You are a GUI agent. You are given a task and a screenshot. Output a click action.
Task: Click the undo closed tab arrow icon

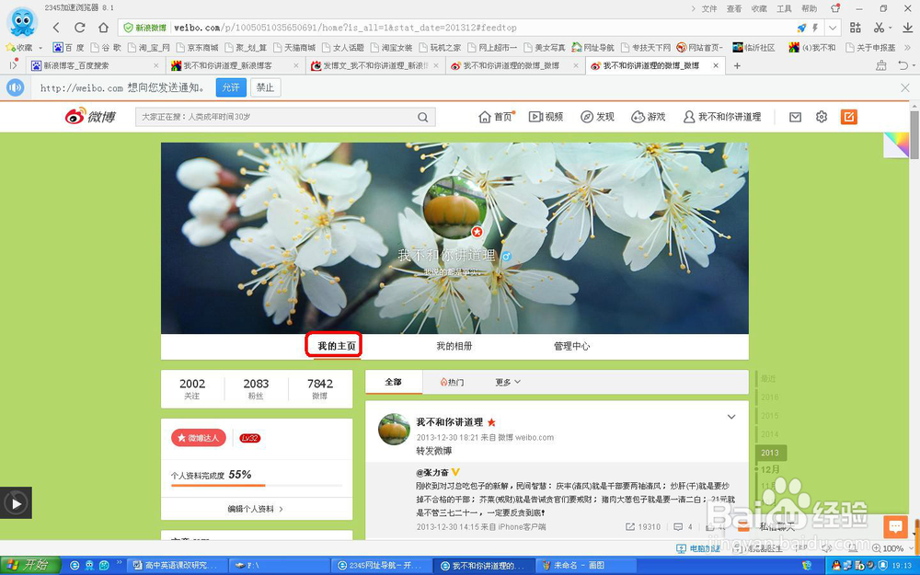click(904, 65)
